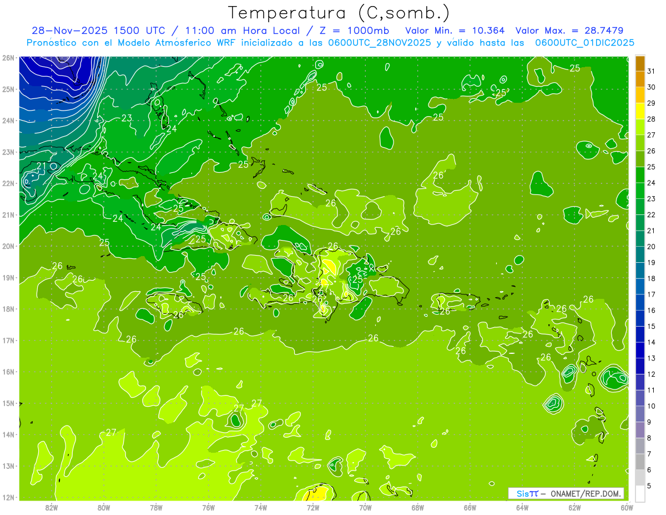
Task: Click color scale value 28
Action: click(x=652, y=119)
